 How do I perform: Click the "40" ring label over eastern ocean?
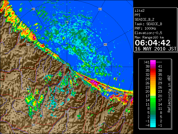[105, 45]
